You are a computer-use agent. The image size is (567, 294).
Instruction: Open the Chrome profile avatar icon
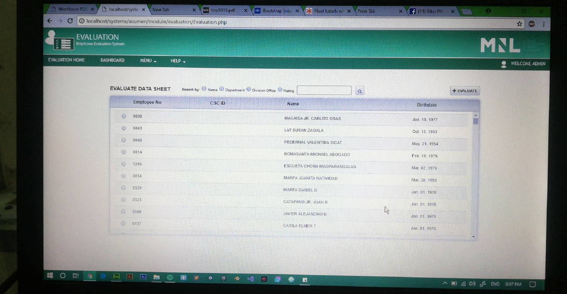(x=488, y=11)
